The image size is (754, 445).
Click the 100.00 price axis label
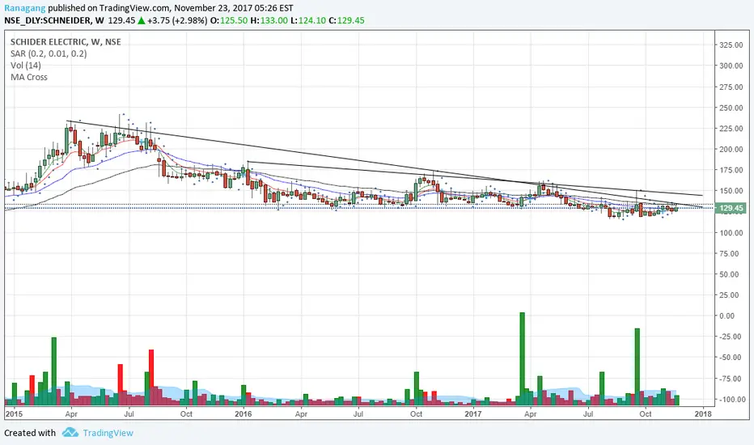pyautogui.click(x=731, y=232)
